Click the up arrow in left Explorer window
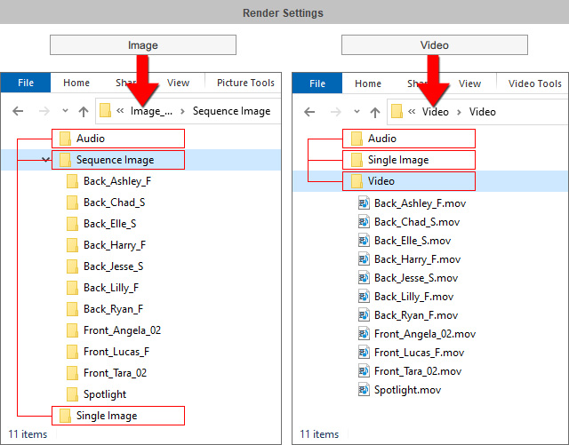Viewport: 569px width, 445px height. 84,111
